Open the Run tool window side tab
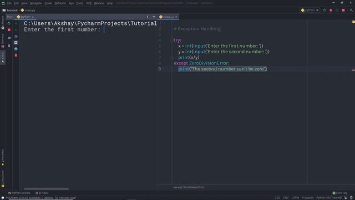The height and width of the screenshot is (200, 355). click(3, 58)
